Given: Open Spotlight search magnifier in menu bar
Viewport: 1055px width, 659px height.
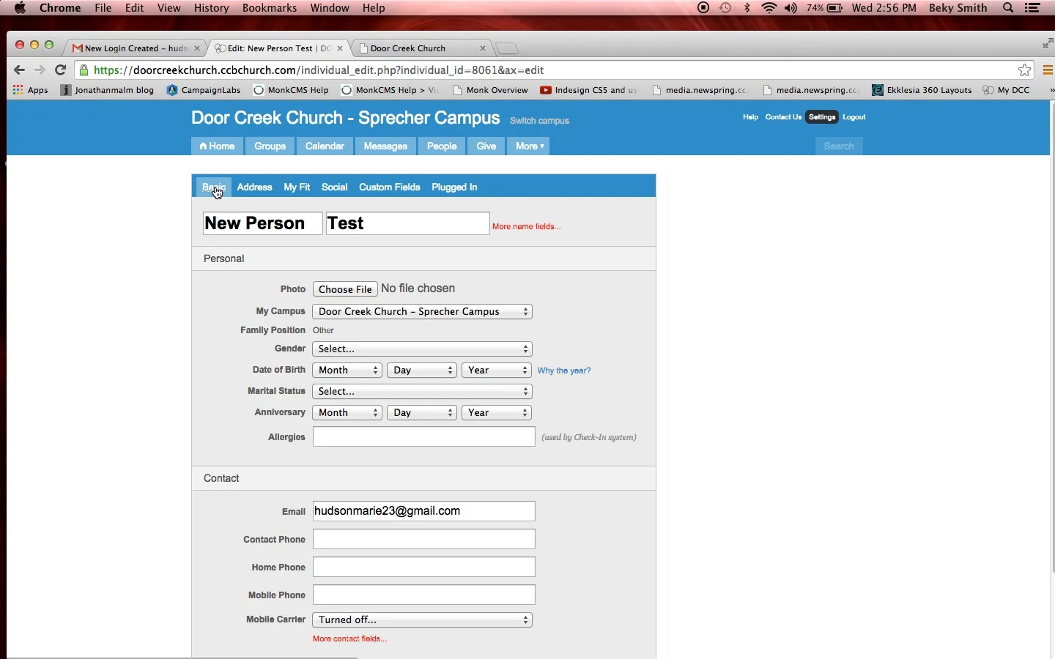Looking at the screenshot, I should click(1010, 8).
